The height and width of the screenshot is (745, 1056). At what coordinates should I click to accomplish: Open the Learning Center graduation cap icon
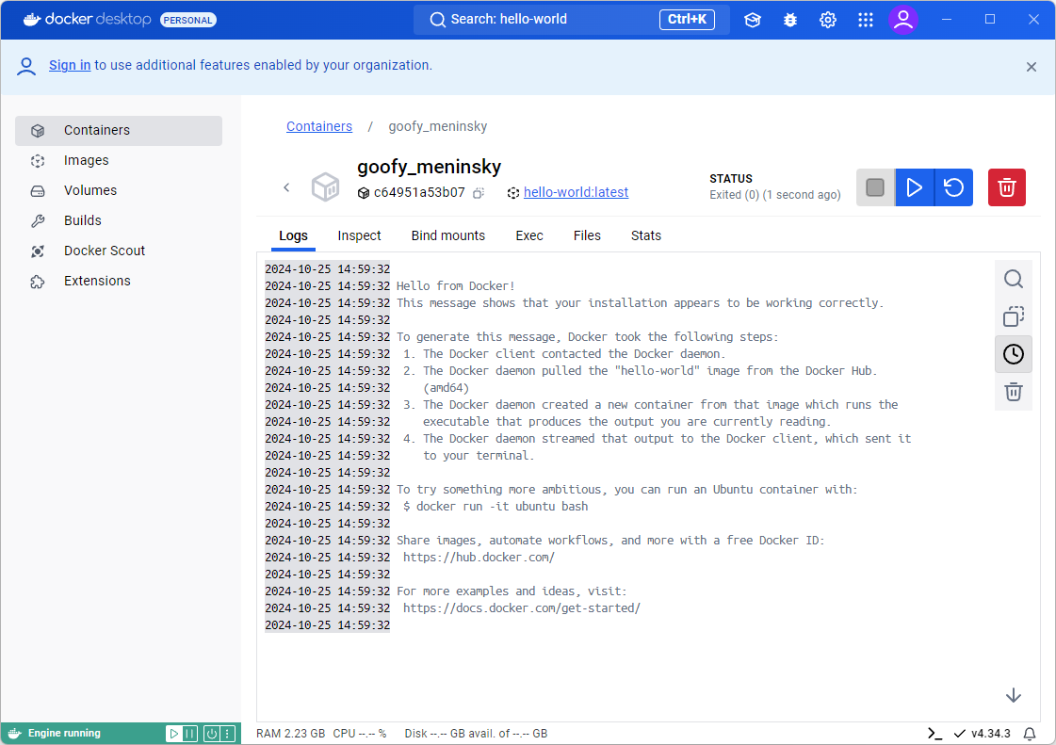pos(753,20)
